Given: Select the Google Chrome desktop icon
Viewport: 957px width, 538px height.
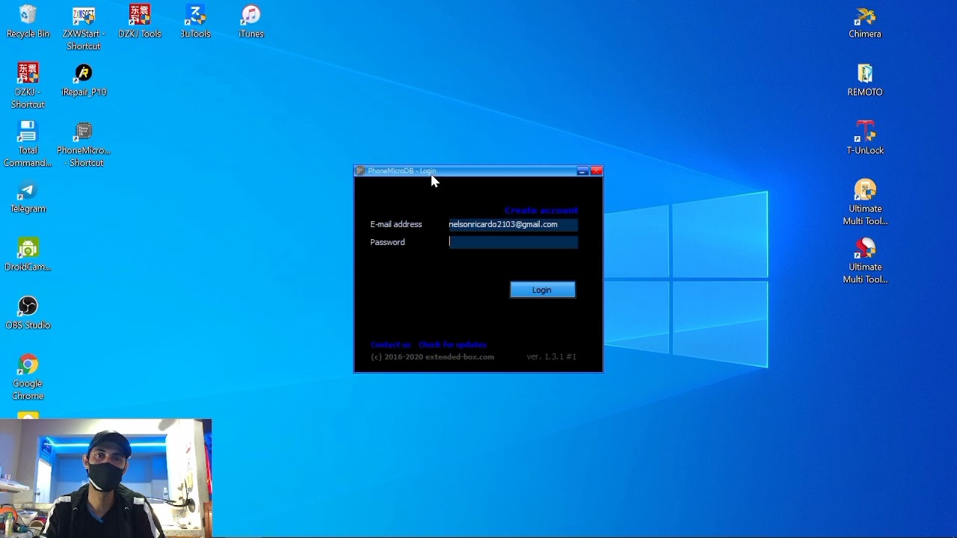Looking at the screenshot, I should pos(28,377).
